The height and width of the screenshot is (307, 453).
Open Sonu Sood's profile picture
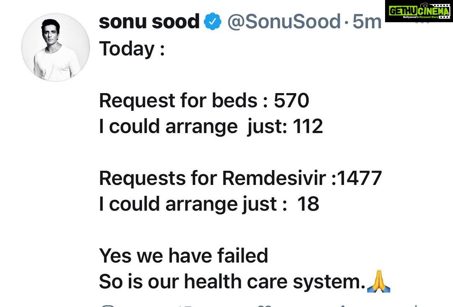click(x=55, y=47)
